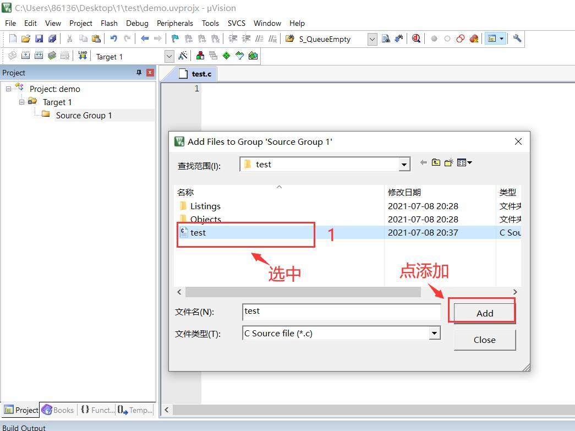
Task: Collapse the Target 1 tree node
Action: pyautogui.click(x=21, y=102)
